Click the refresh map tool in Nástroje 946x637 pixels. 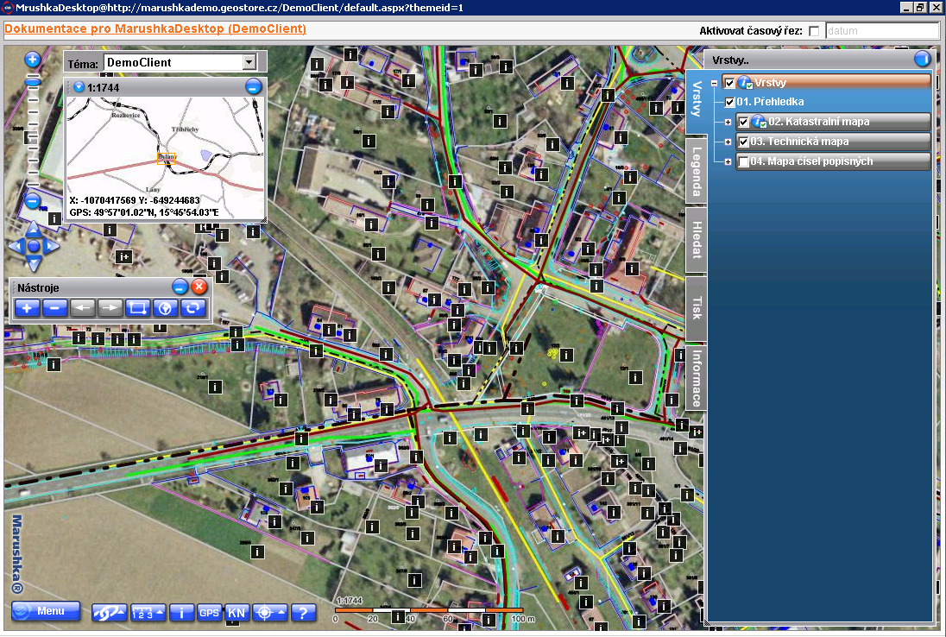click(193, 308)
